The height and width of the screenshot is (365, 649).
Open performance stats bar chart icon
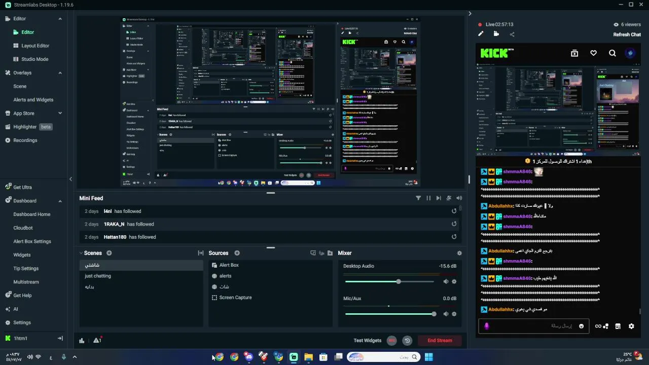point(82,341)
